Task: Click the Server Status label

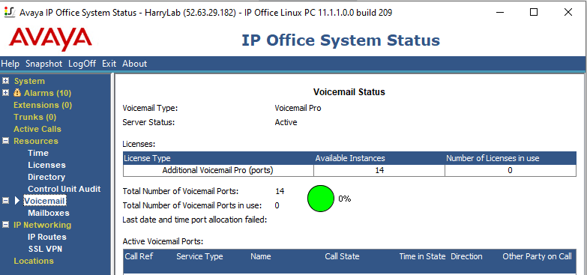Action: 149,122
